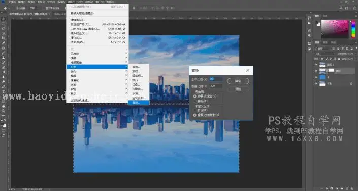
Task: Click the lock image pixels brush icon
Action: click(x=327, y=59)
